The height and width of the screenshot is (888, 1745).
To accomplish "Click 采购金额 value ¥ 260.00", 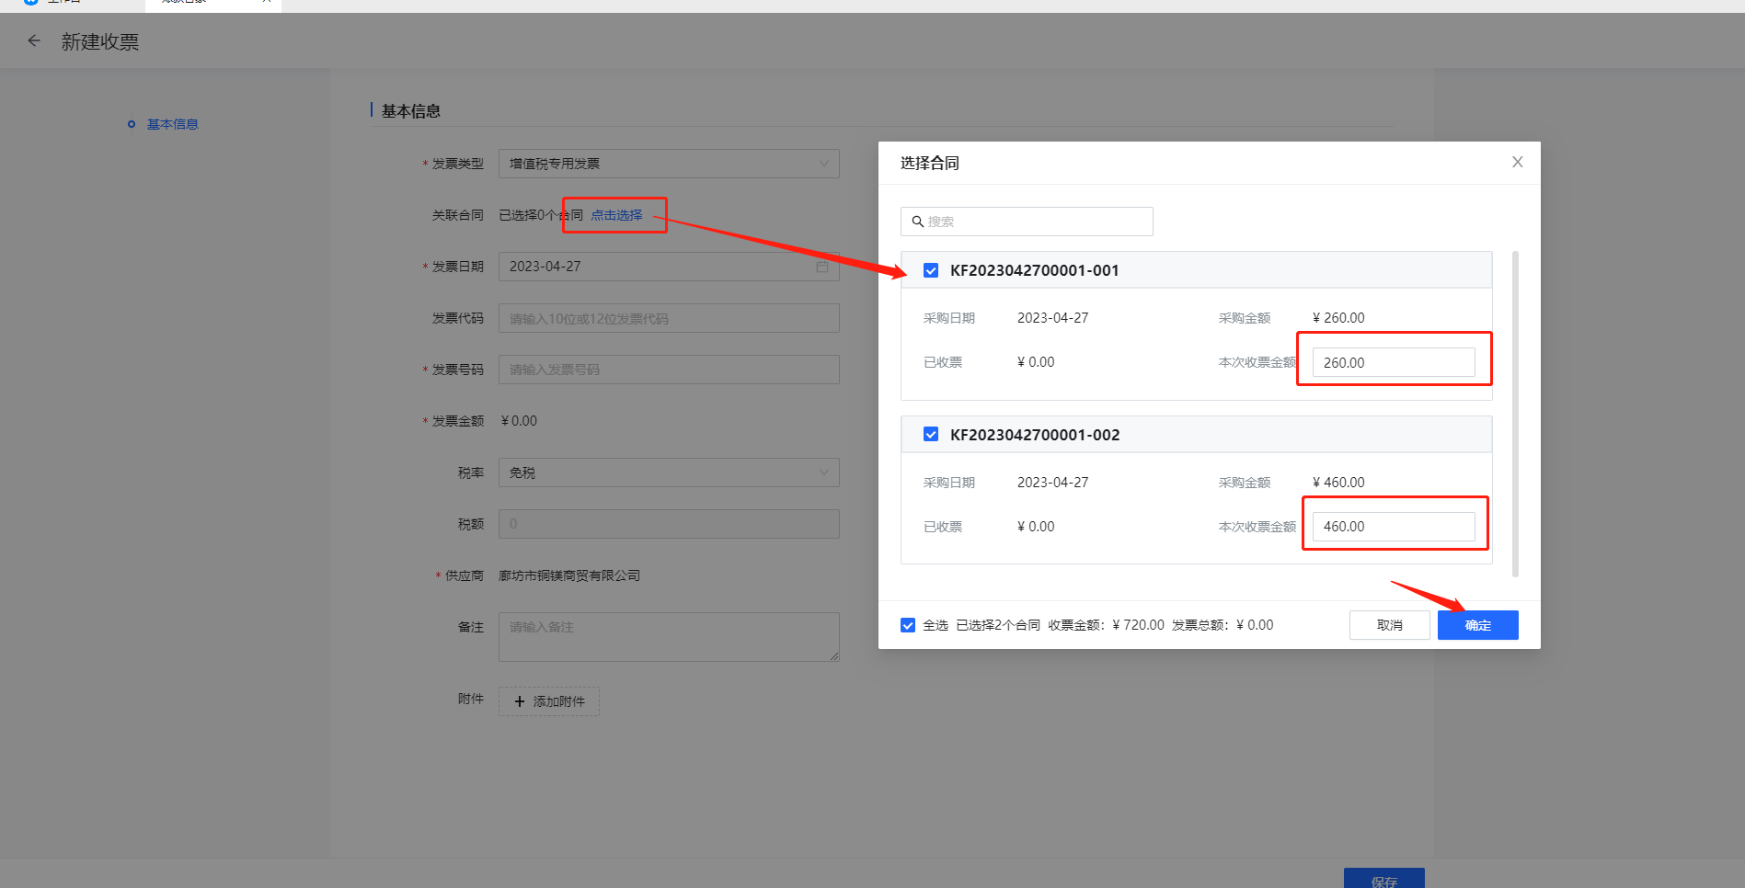I will 1338,318.
